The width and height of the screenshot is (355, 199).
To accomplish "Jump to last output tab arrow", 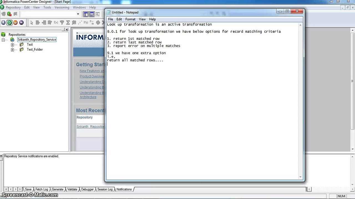I will (x=20, y=189).
